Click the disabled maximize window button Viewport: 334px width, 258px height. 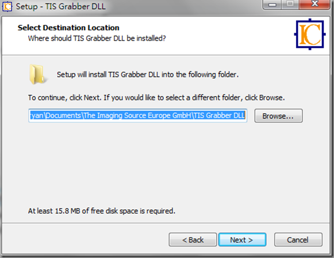[x=290, y=4]
